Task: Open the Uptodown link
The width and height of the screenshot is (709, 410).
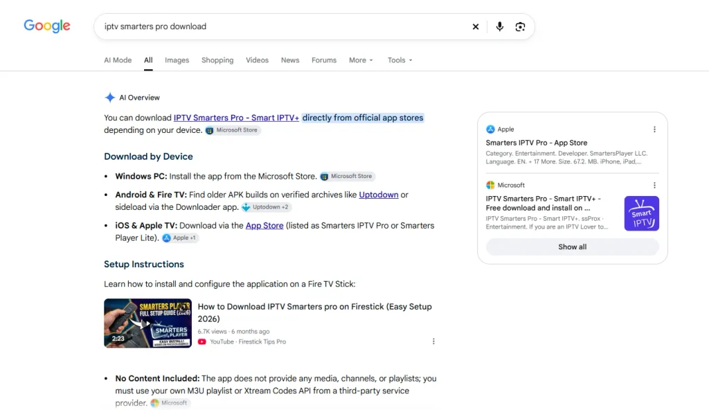Action: pos(379,195)
